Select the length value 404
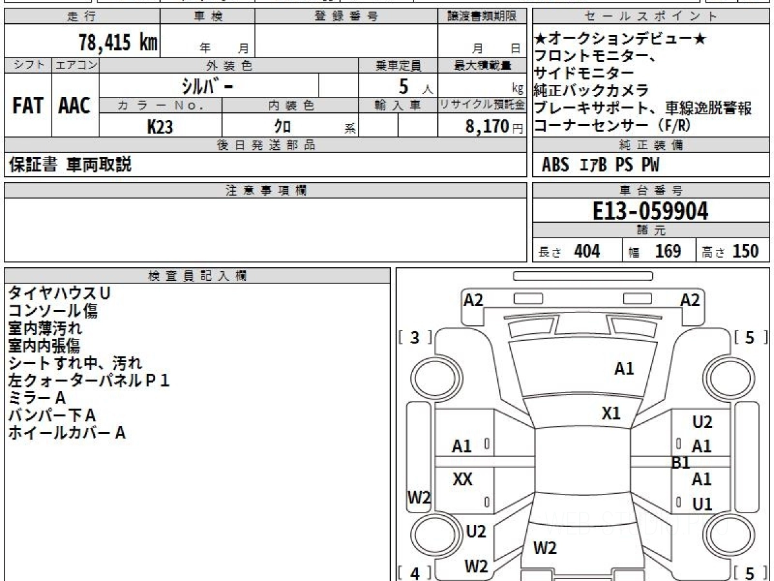This screenshot has height=581, width=774. [x=587, y=251]
